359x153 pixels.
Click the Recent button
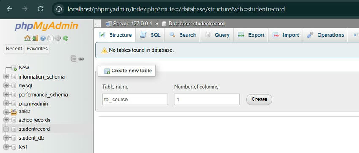(14, 49)
